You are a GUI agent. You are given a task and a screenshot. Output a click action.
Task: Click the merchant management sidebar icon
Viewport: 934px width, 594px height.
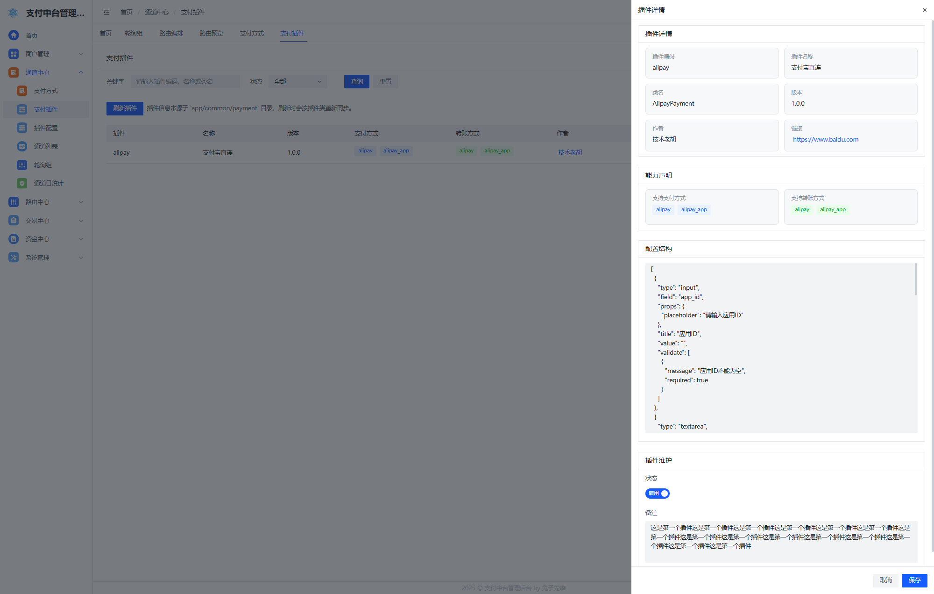pyautogui.click(x=14, y=54)
